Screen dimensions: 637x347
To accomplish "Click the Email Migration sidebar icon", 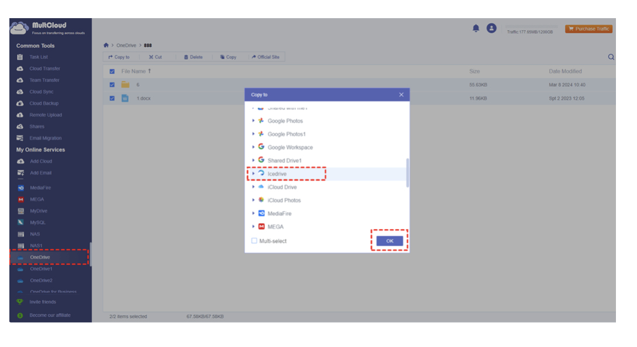I will tap(20, 138).
